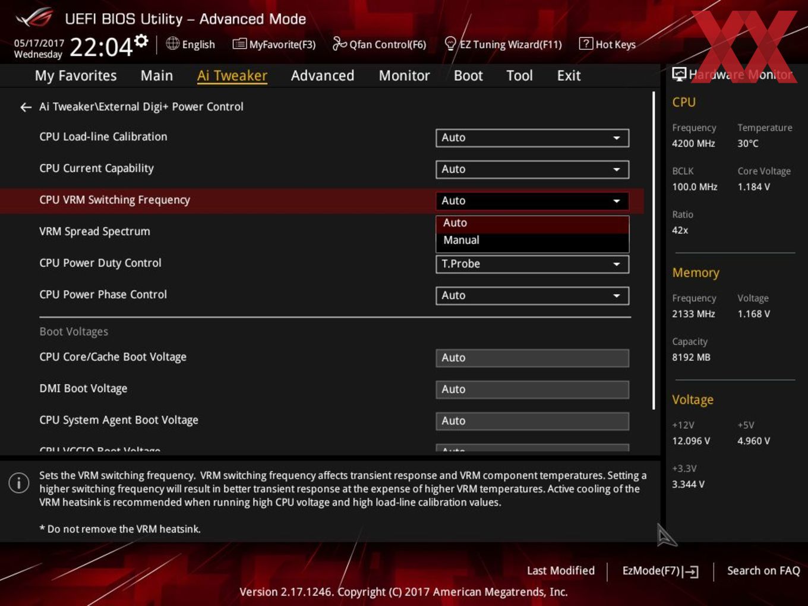Click the +3.3V 3.344 V reading
Image resolution: width=808 pixels, height=606 pixels.
[688, 484]
